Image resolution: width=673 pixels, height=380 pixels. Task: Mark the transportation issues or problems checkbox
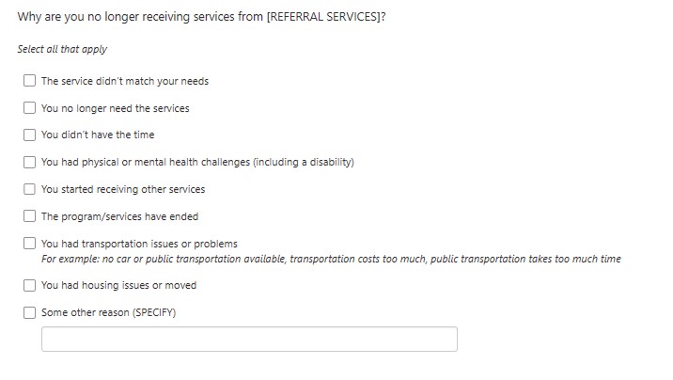coord(30,244)
